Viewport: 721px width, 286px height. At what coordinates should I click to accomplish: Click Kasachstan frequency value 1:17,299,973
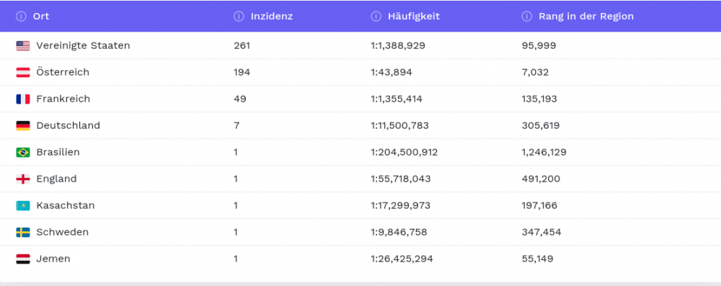(400, 205)
